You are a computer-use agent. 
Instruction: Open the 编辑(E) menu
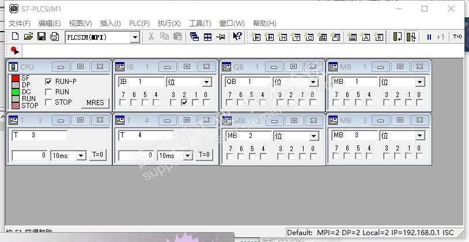click(50, 23)
